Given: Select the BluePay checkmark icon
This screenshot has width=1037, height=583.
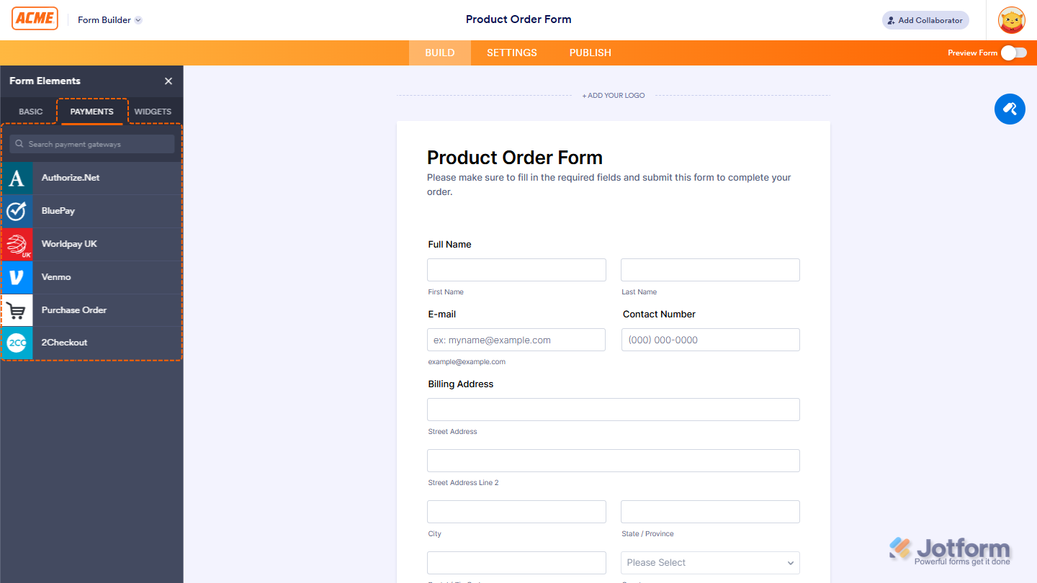Looking at the screenshot, I should 17,211.
